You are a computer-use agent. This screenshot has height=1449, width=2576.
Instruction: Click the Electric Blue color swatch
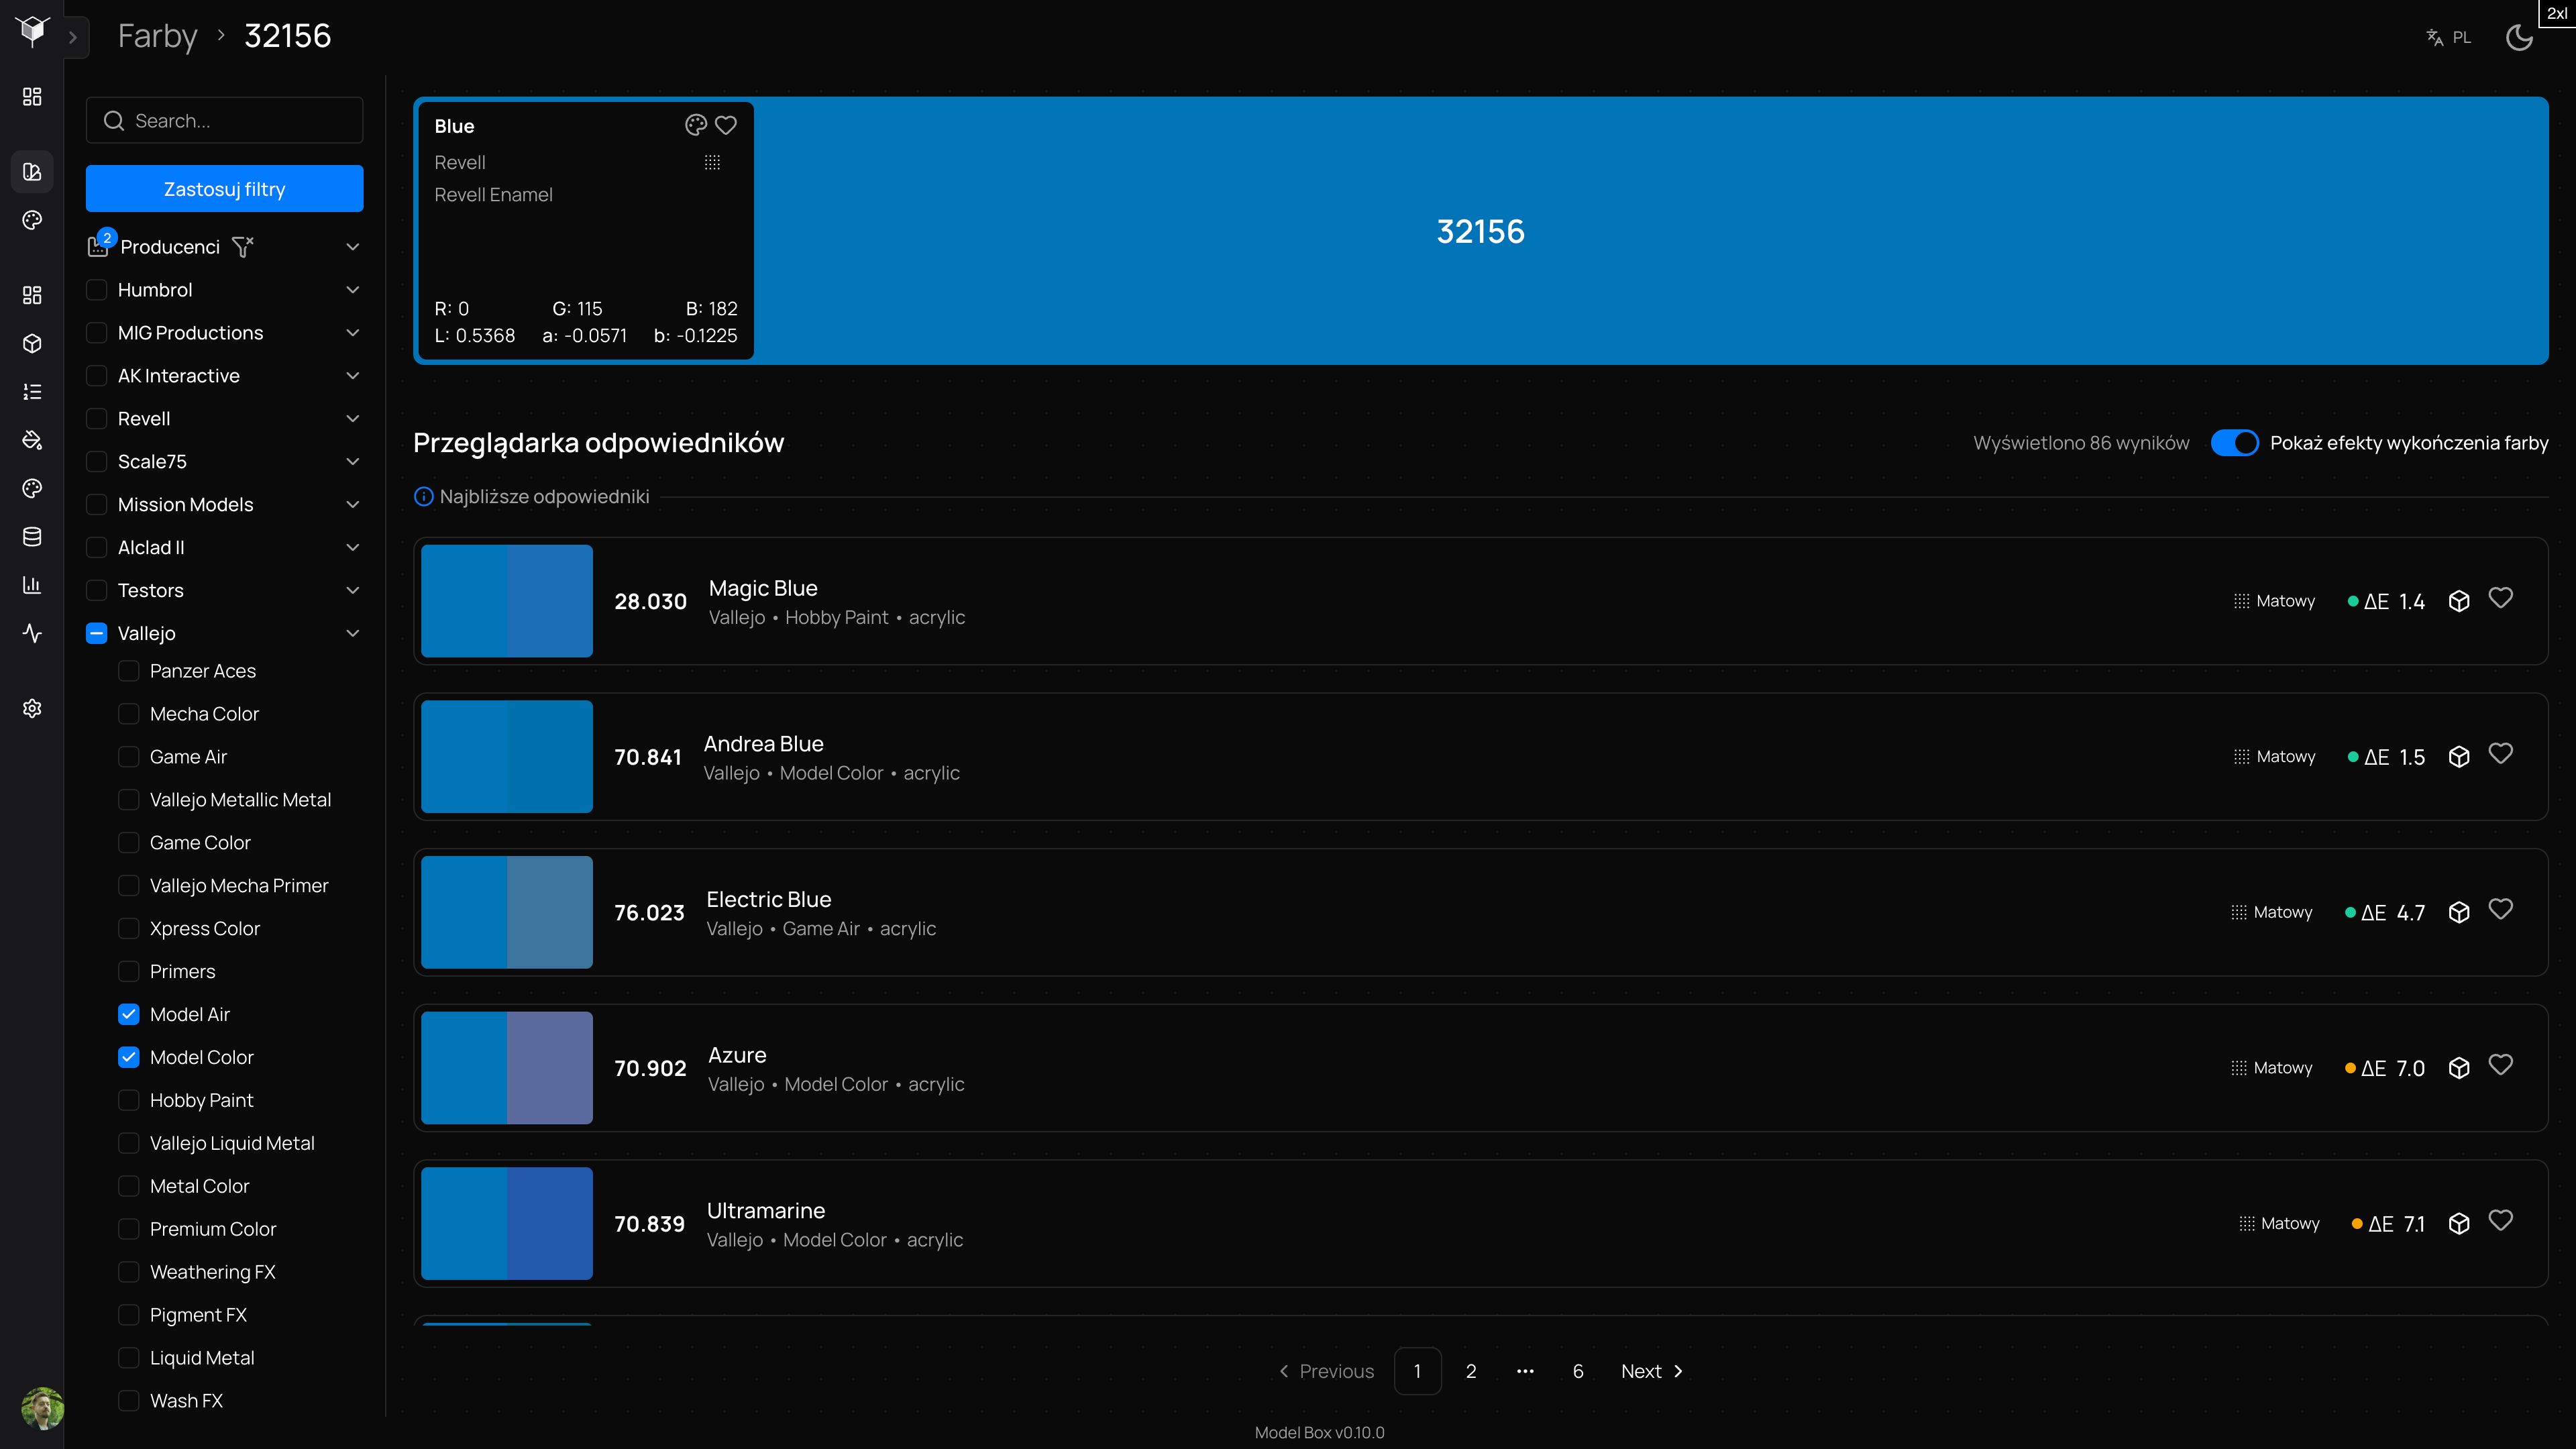pos(507,912)
